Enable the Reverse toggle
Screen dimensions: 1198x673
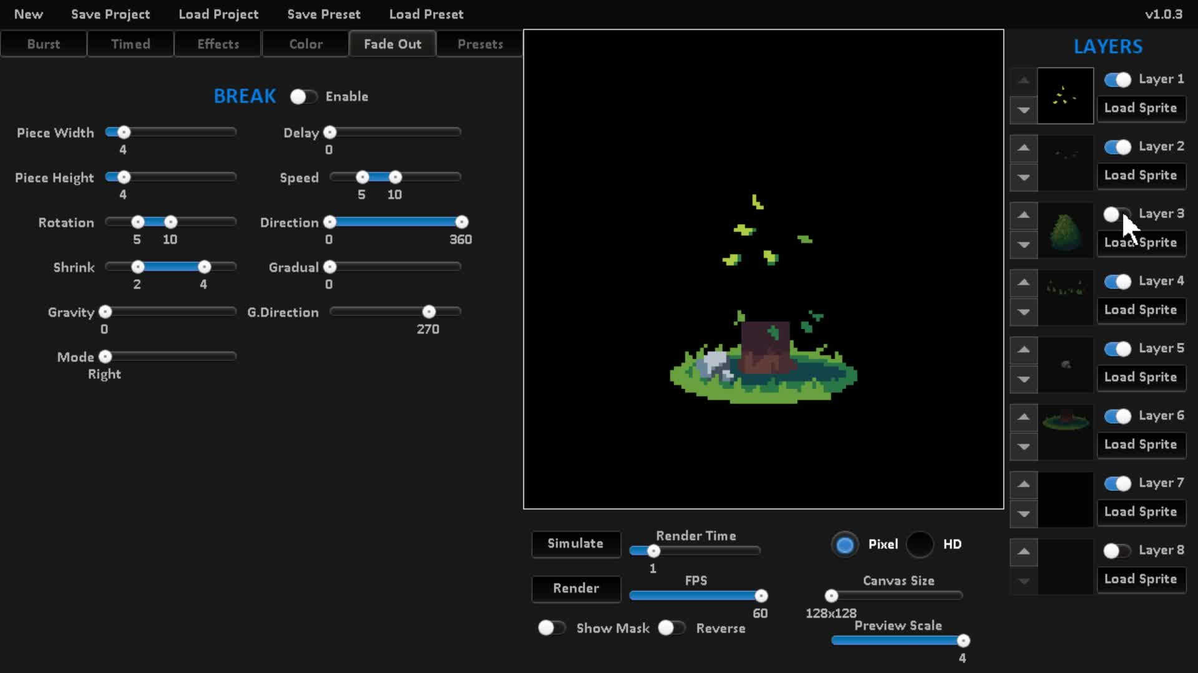tap(671, 628)
